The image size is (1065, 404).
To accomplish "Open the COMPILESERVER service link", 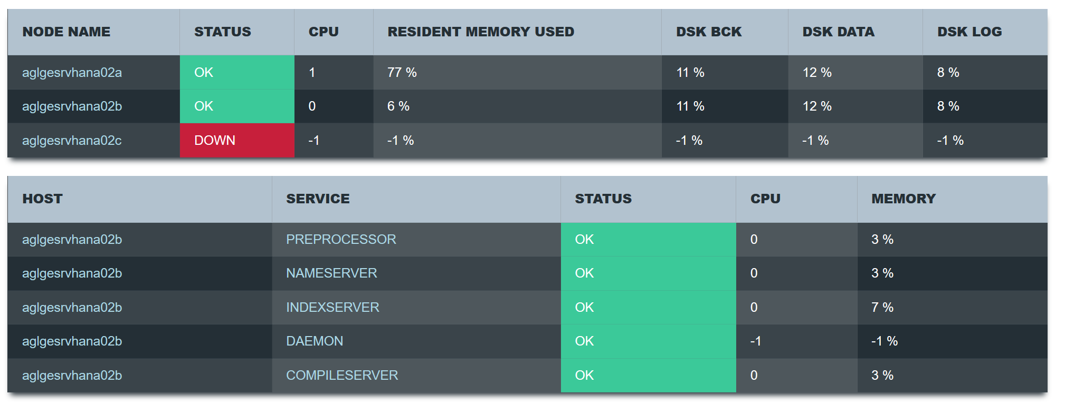I will tap(342, 376).
